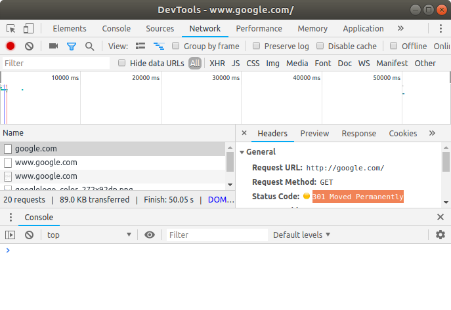Filter requests by CSS
The width and height of the screenshot is (451, 310).
253,63
